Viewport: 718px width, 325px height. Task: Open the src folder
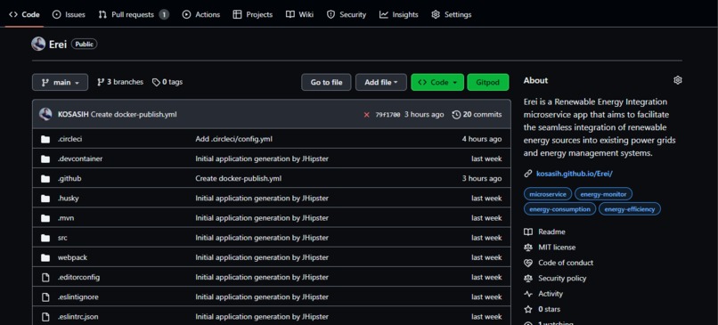click(62, 238)
